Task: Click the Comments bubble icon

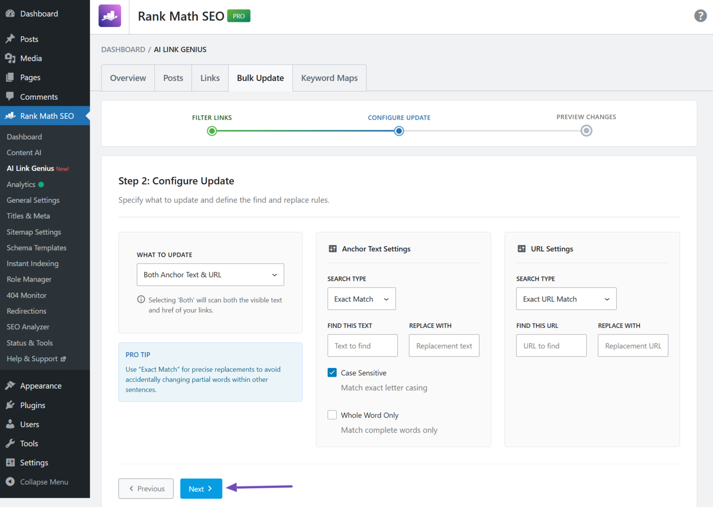Action: click(10, 96)
